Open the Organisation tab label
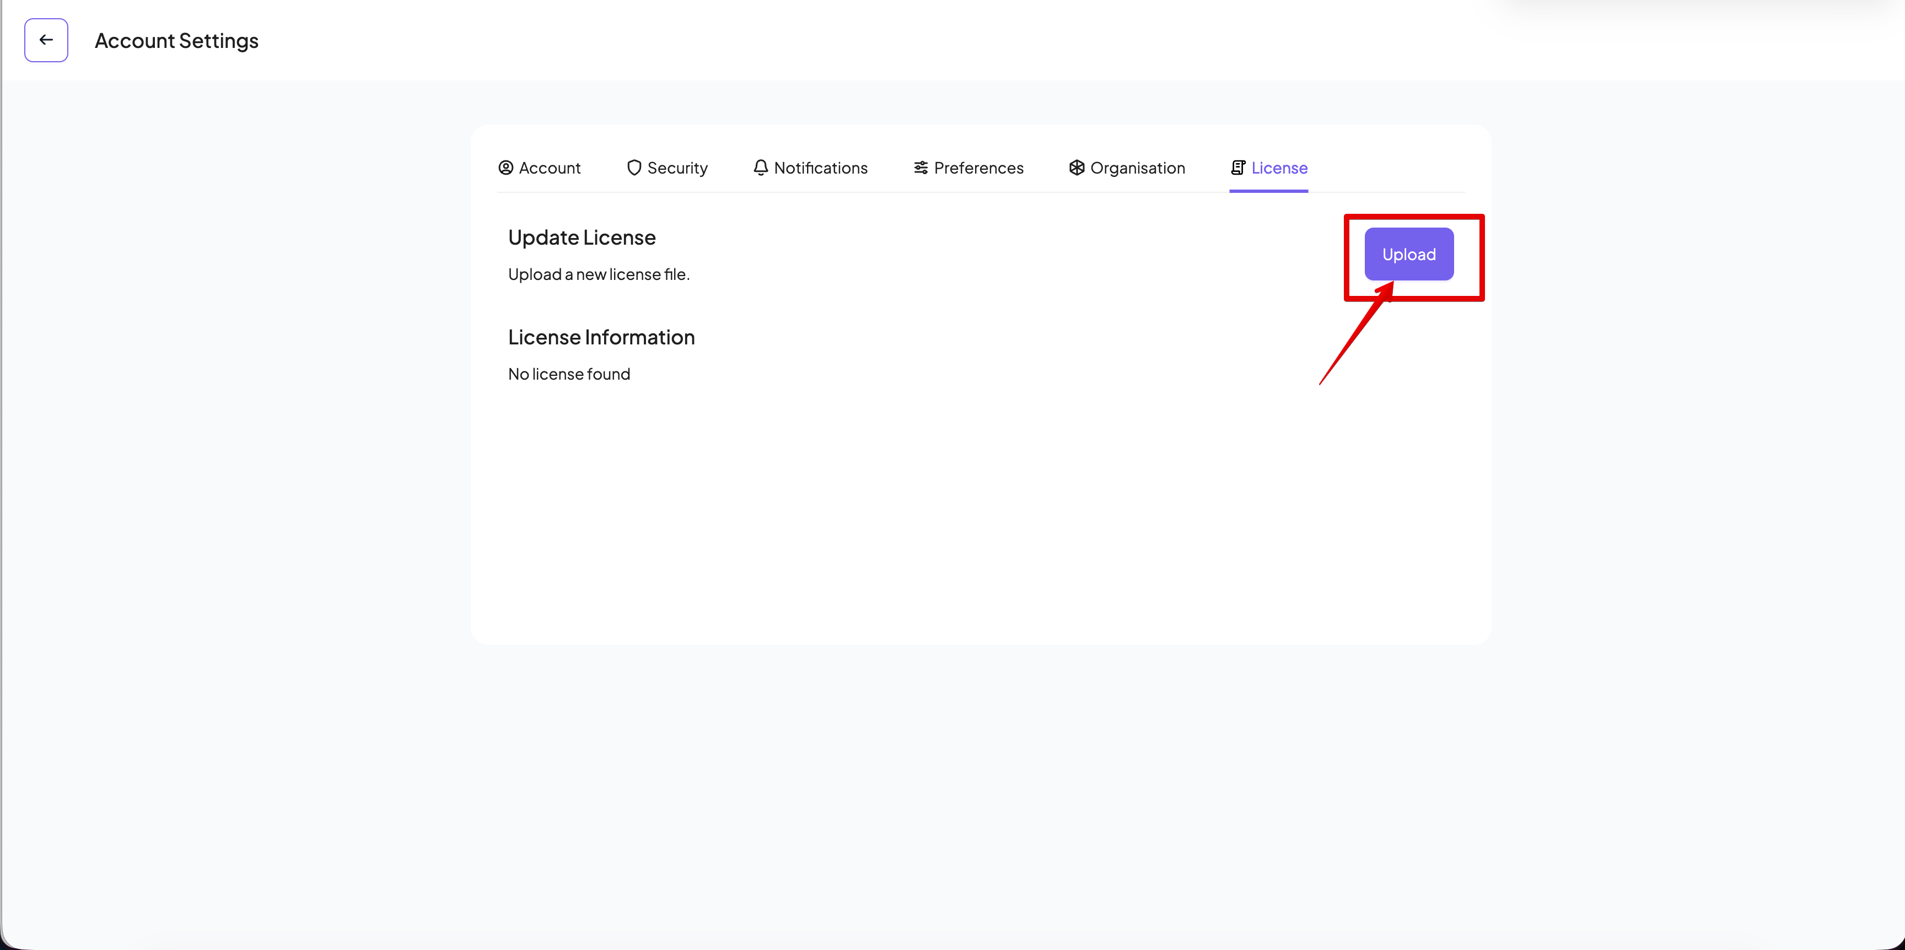 tap(1137, 168)
